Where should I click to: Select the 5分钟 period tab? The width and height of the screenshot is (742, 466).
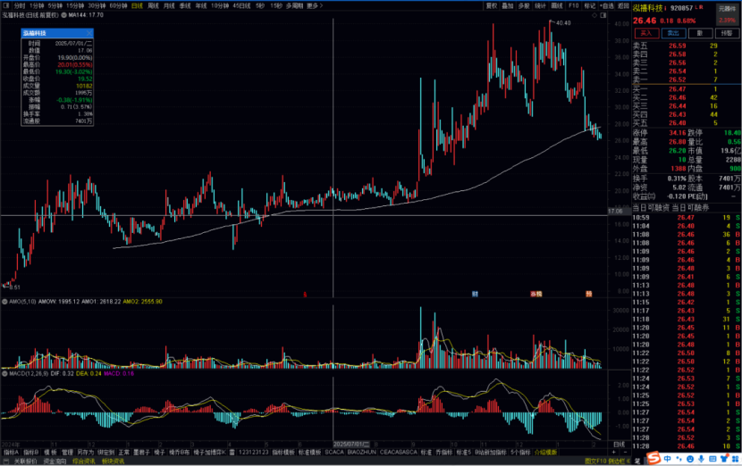coord(55,4)
